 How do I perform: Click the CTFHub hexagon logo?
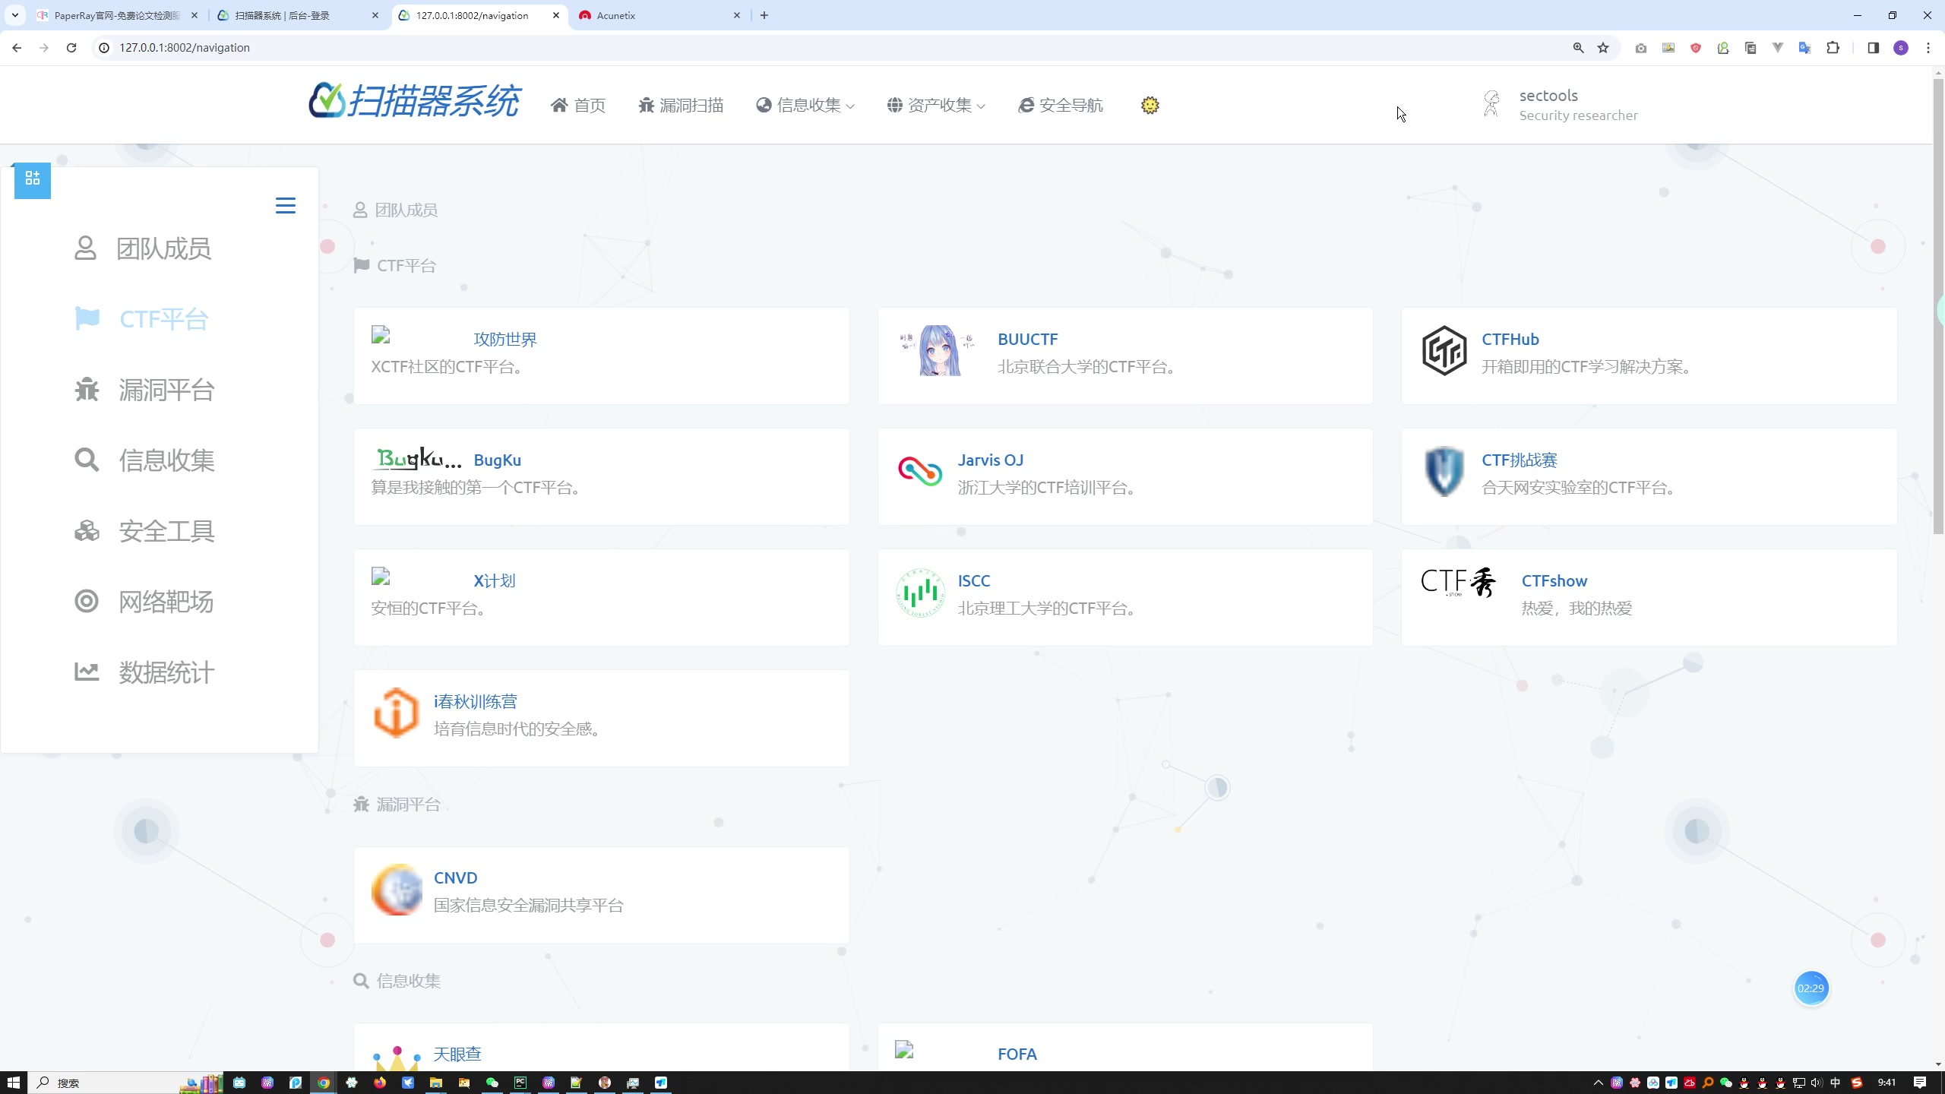point(1444,350)
